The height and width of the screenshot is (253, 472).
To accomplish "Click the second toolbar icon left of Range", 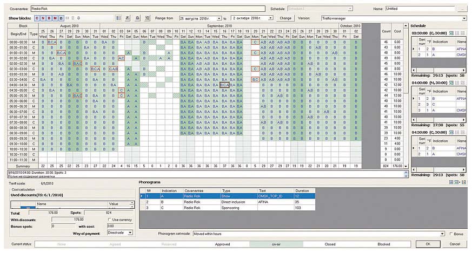I will pyautogui.click(x=128, y=18).
